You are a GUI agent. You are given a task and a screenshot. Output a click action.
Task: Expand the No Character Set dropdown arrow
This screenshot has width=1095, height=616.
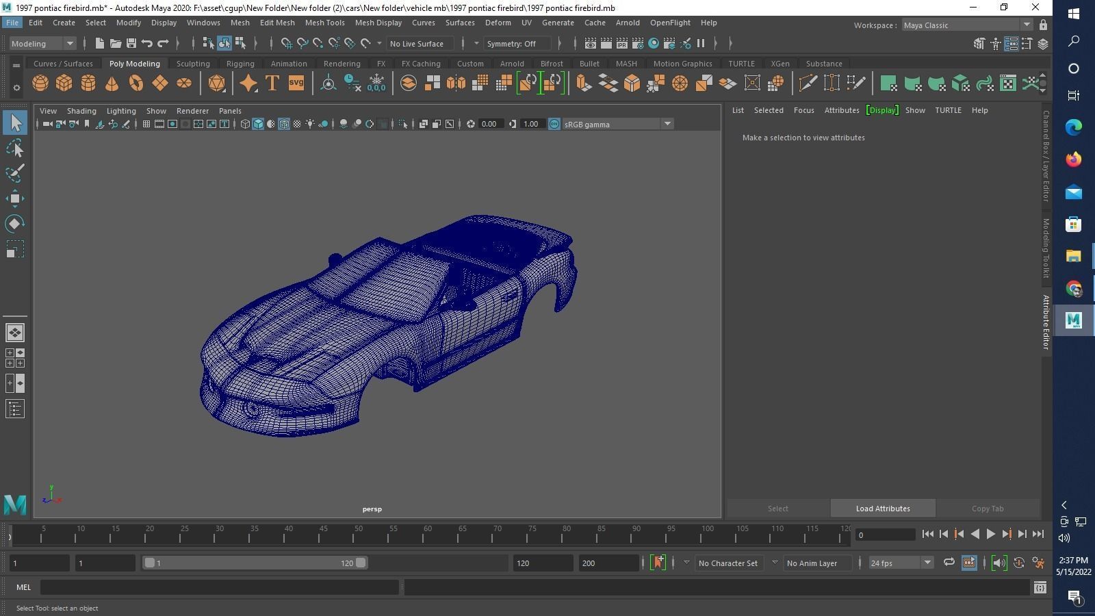pos(686,563)
